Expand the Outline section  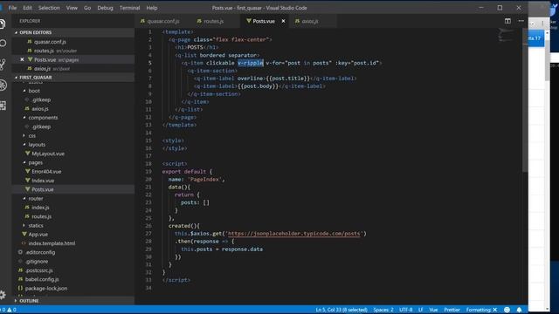pos(73,301)
